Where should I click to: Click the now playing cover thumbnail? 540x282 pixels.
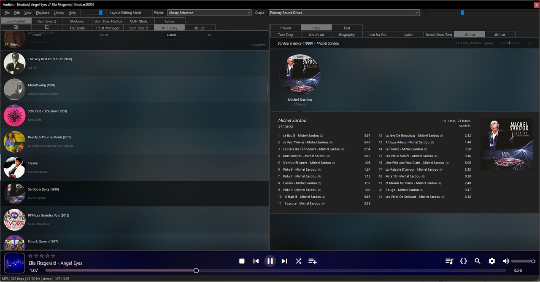tap(14, 264)
